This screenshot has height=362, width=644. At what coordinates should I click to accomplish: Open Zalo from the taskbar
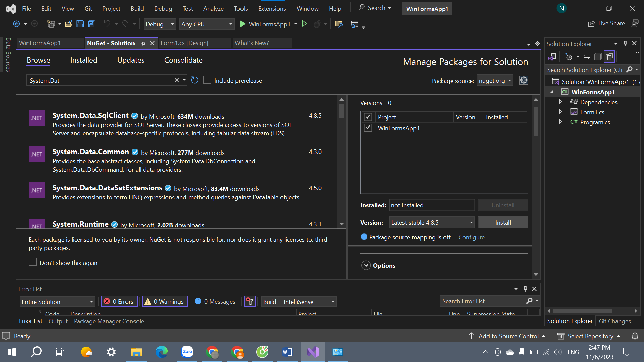[187, 352]
